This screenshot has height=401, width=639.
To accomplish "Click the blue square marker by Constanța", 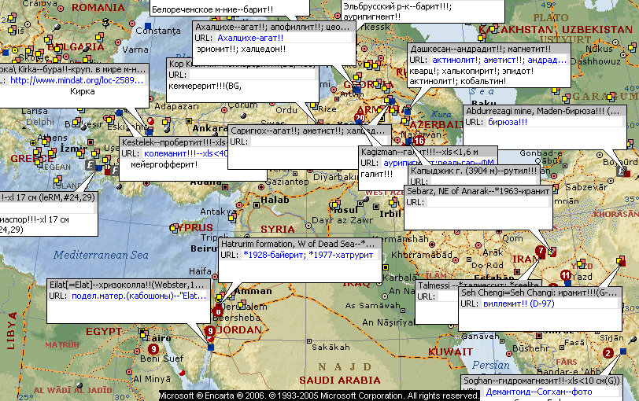I will [148, 28].
